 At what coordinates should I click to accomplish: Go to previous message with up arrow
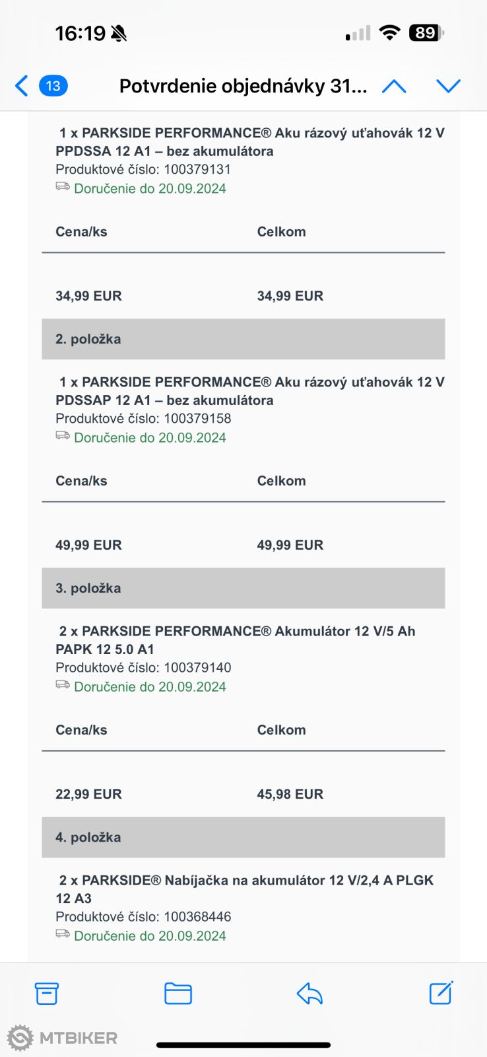394,86
